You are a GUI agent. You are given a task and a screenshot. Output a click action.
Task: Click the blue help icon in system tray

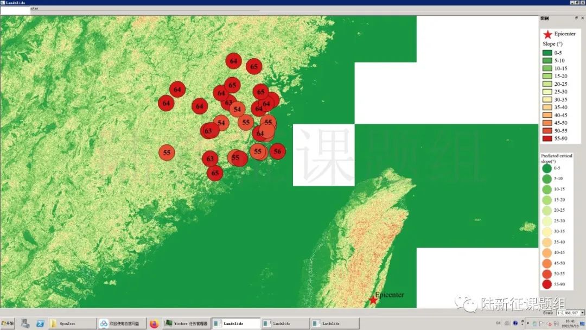coord(515,323)
